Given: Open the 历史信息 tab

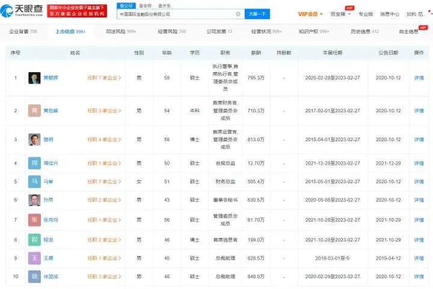Looking at the screenshot, I should pyautogui.click(x=365, y=31).
